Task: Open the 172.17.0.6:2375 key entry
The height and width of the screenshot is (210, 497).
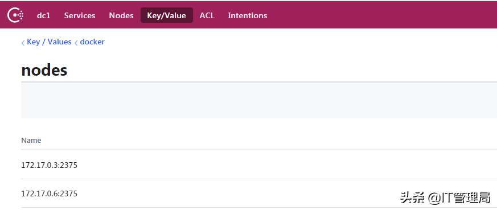Action: tap(258, 193)
